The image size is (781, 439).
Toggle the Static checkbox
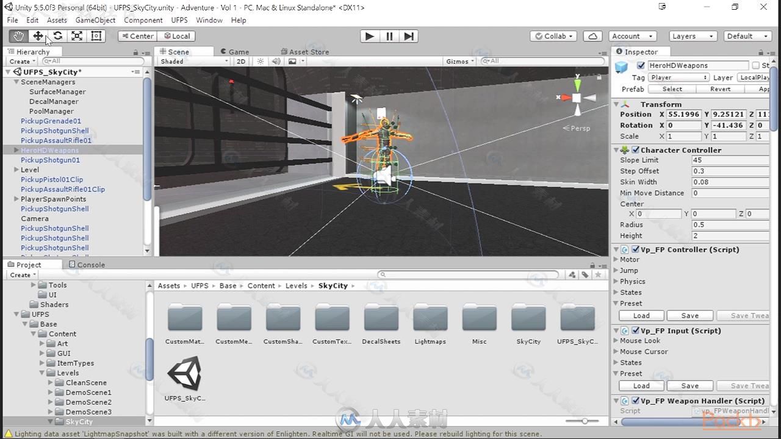755,65
